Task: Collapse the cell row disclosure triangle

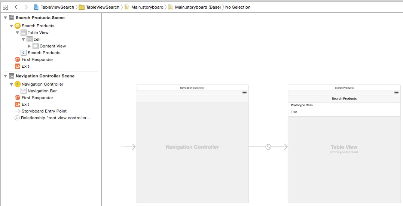Action: (24, 39)
